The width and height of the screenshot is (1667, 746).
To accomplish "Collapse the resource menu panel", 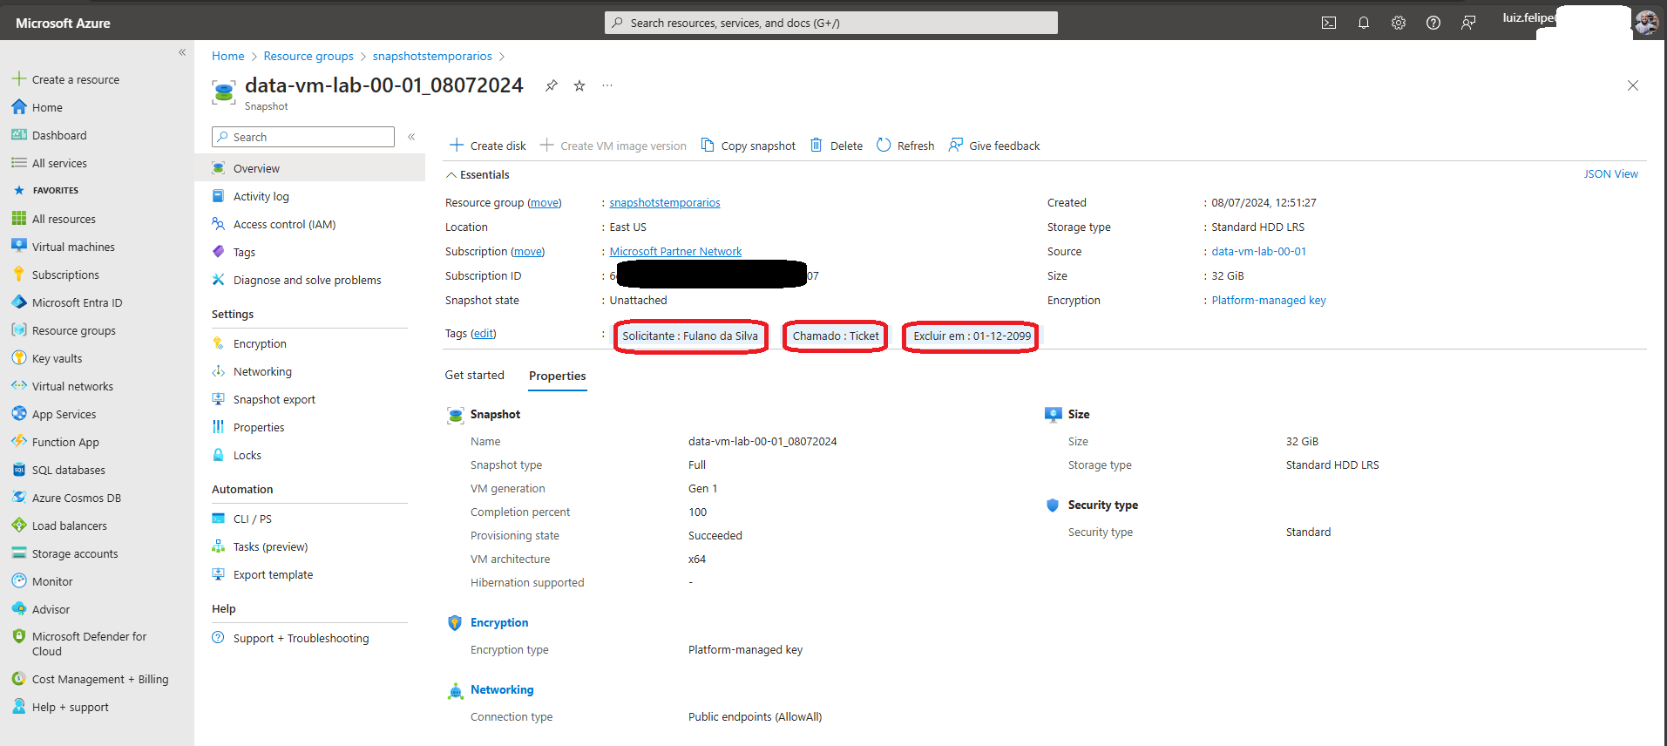I will click(411, 137).
